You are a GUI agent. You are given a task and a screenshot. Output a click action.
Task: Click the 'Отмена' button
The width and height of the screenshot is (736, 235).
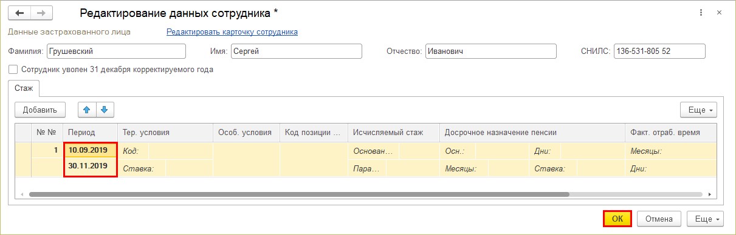[x=659, y=219]
